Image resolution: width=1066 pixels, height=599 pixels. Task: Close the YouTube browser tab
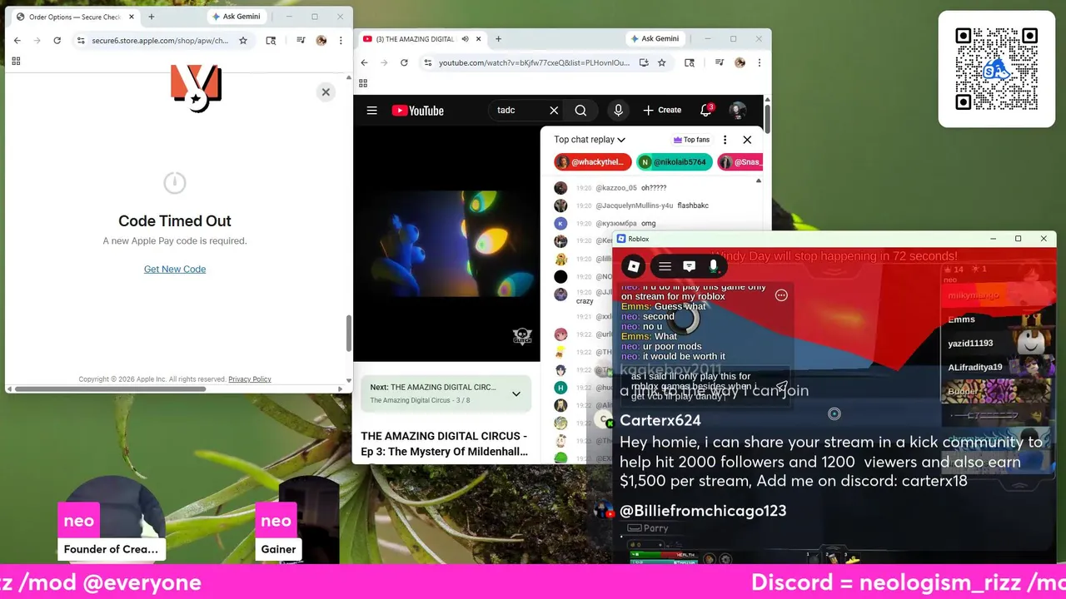pos(478,39)
